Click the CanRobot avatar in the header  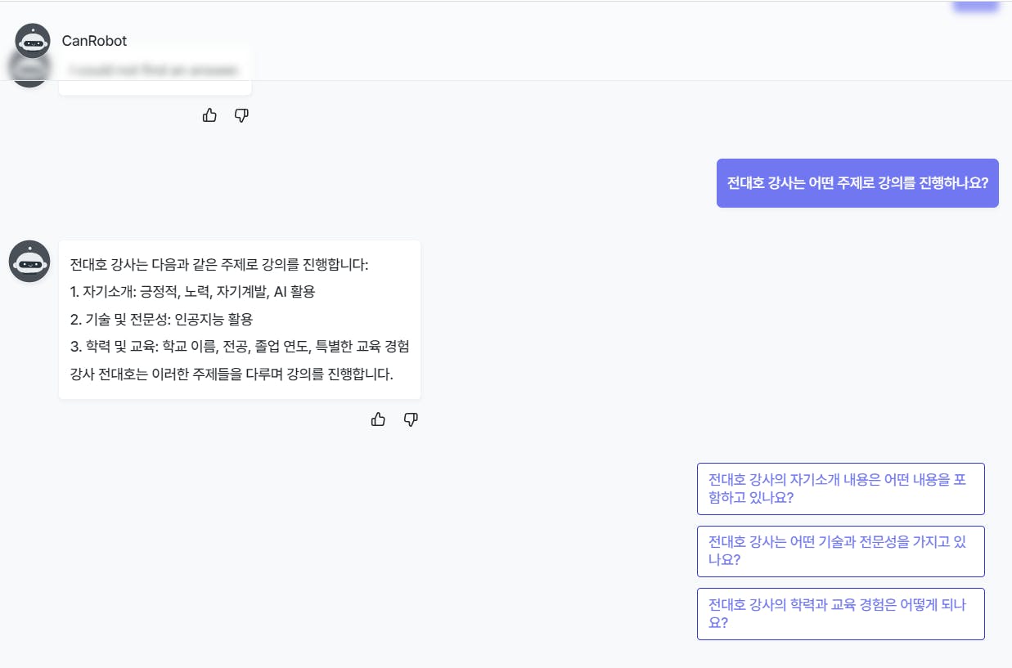(x=33, y=41)
